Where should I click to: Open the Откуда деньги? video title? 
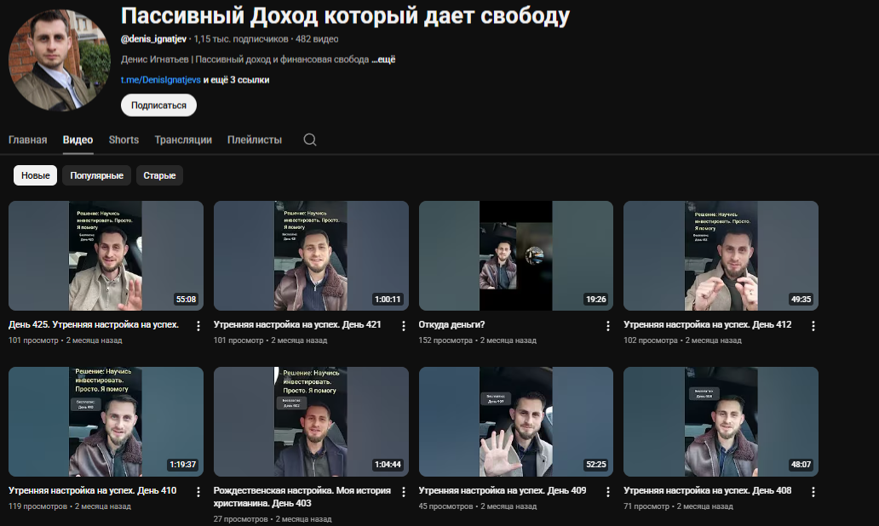(x=451, y=324)
